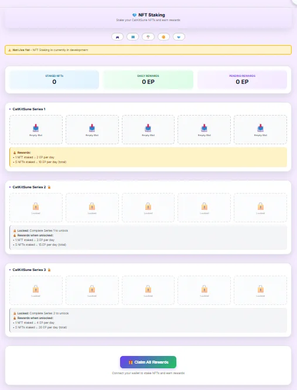Click second locked slot in Series 2
297x390 pixels.
(x=92, y=208)
